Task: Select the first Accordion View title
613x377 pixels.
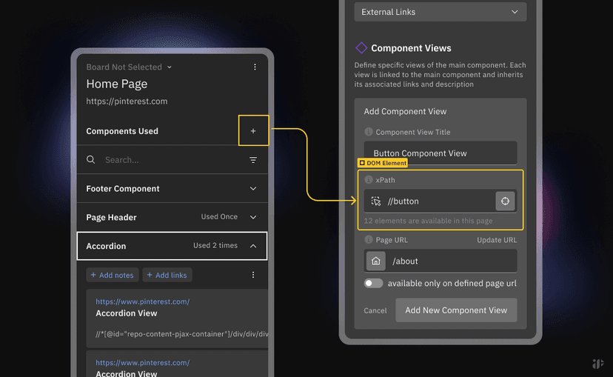Action: click(x=127, y=313)
